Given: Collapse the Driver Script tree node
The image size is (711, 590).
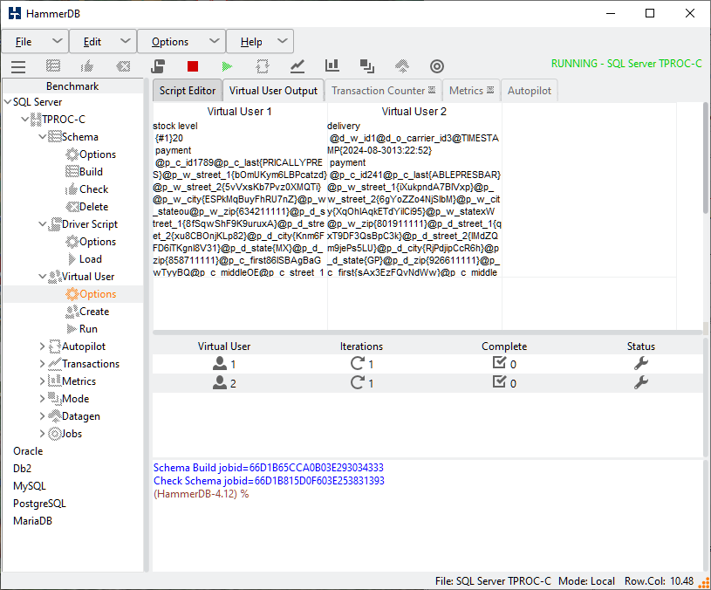Looking at the screenshot, I should pyautogui.click(x=43, y=224).
